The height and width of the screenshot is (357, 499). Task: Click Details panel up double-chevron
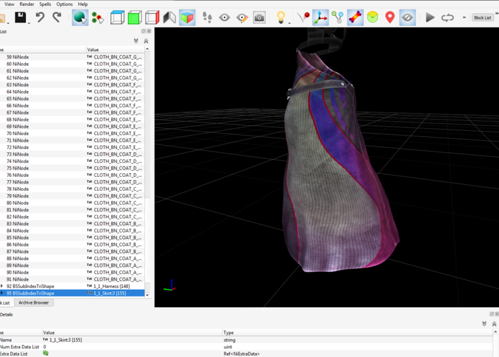click(494, 324)
